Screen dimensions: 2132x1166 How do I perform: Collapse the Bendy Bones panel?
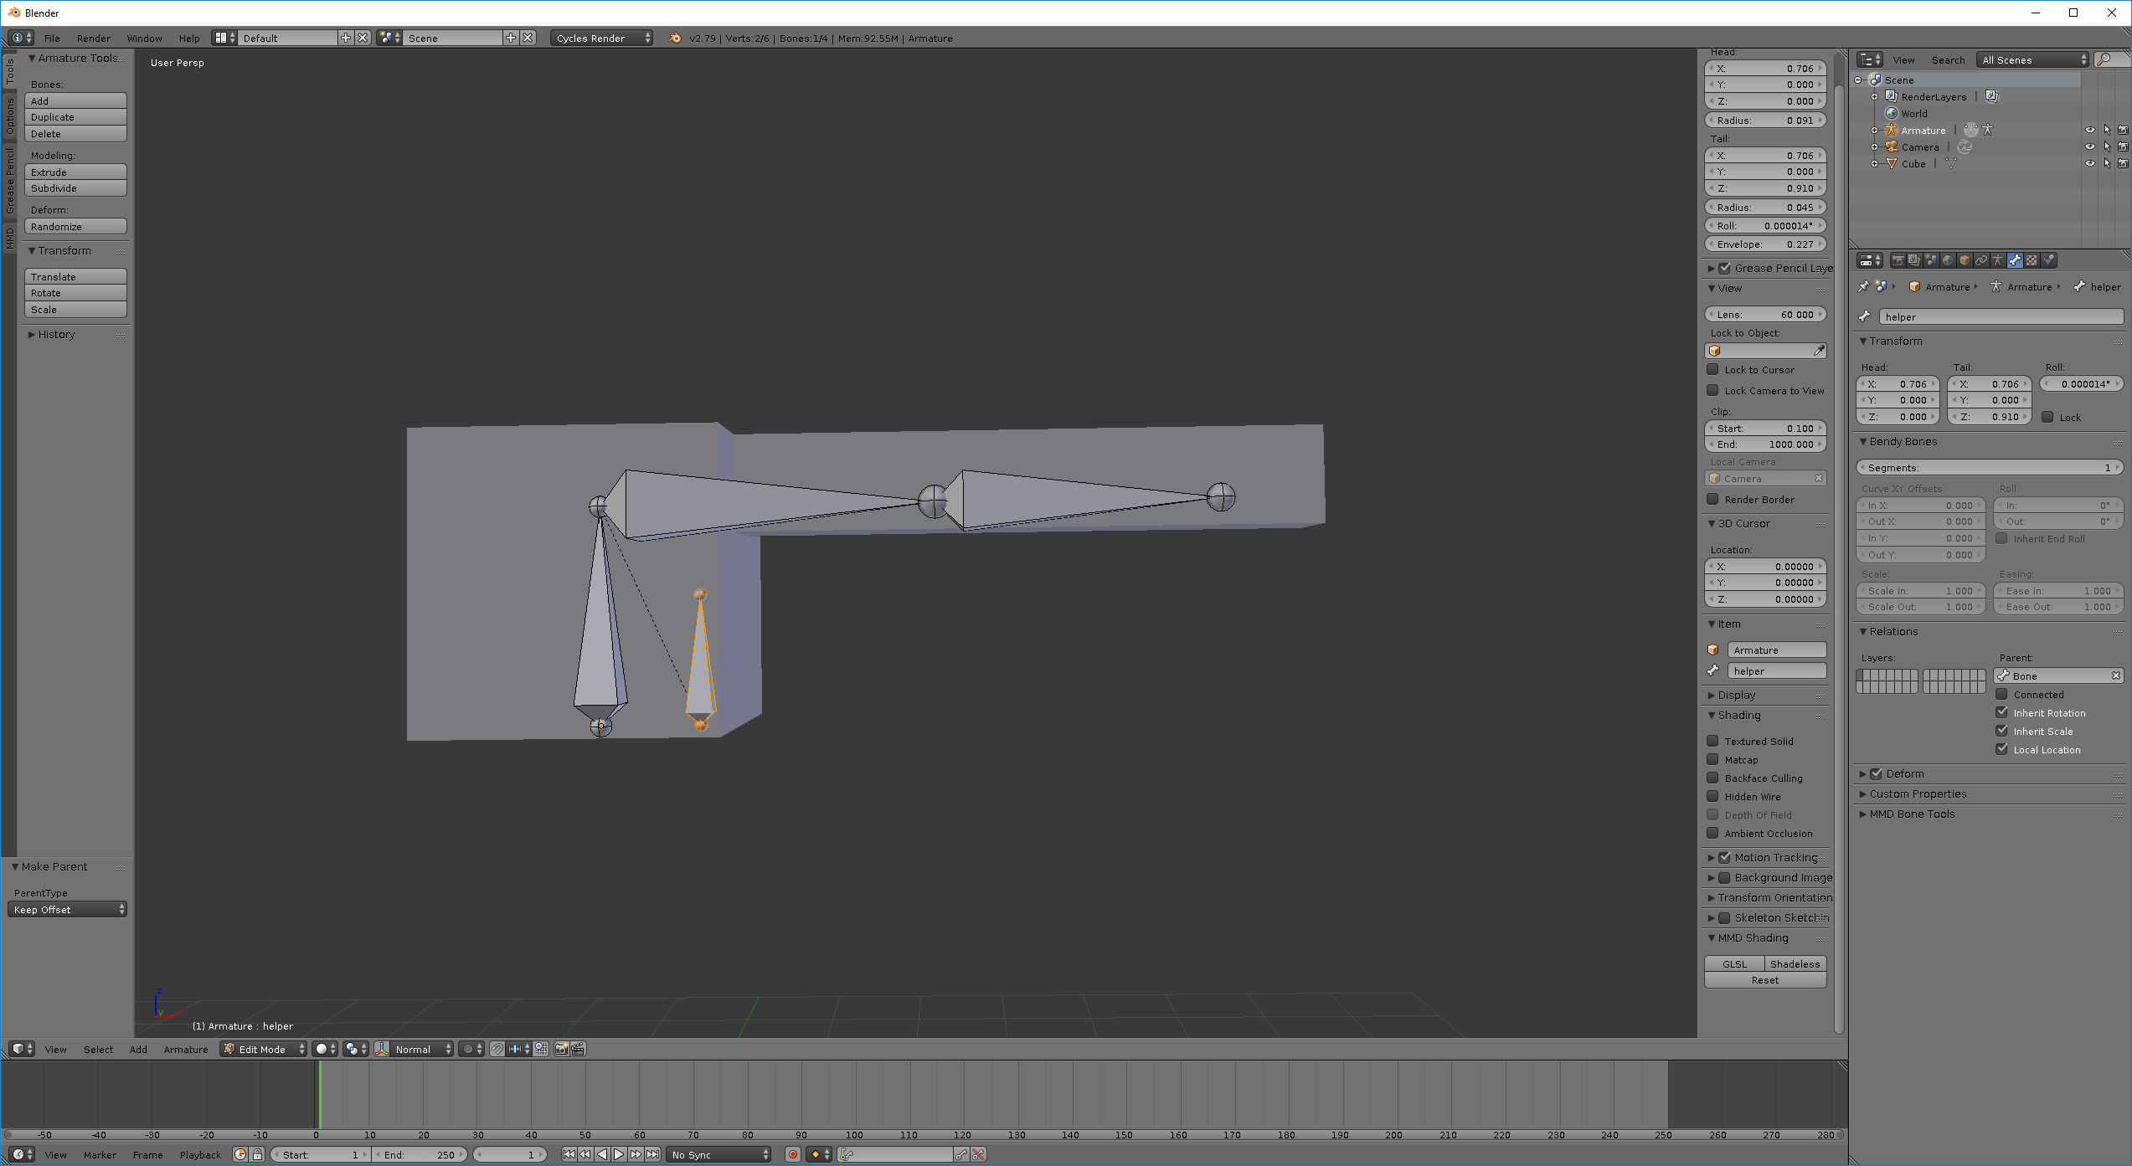[x=1903, y=441]
